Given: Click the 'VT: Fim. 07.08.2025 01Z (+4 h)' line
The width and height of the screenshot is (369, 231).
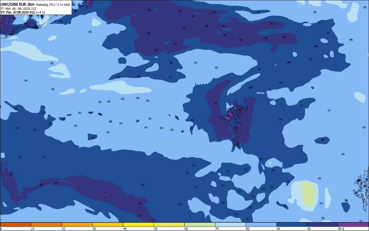Looking at the screenshot, I should coord(23,12).
